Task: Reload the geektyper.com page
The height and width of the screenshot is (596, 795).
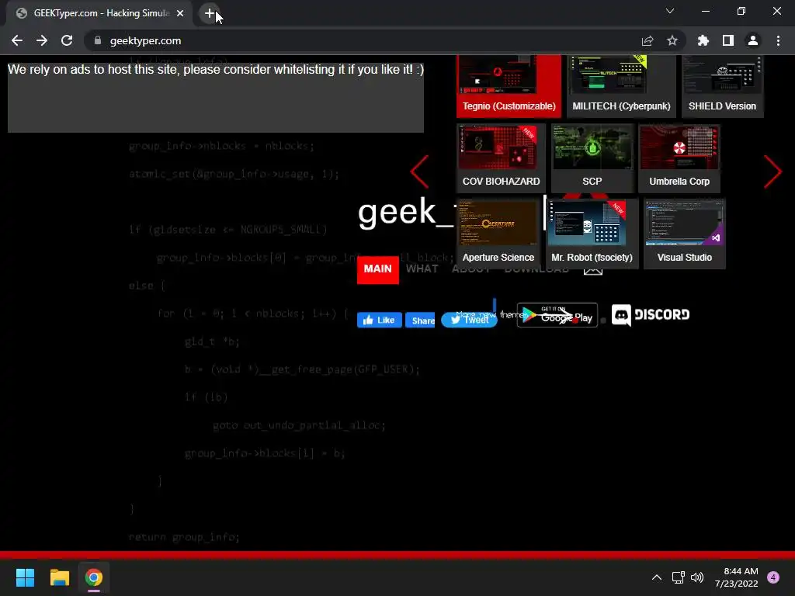Action: (x=67, y=40)
